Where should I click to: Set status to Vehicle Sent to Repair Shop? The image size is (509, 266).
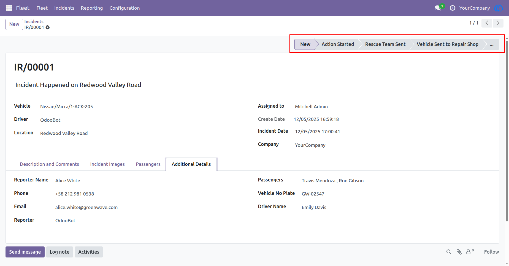pos(447,44)
